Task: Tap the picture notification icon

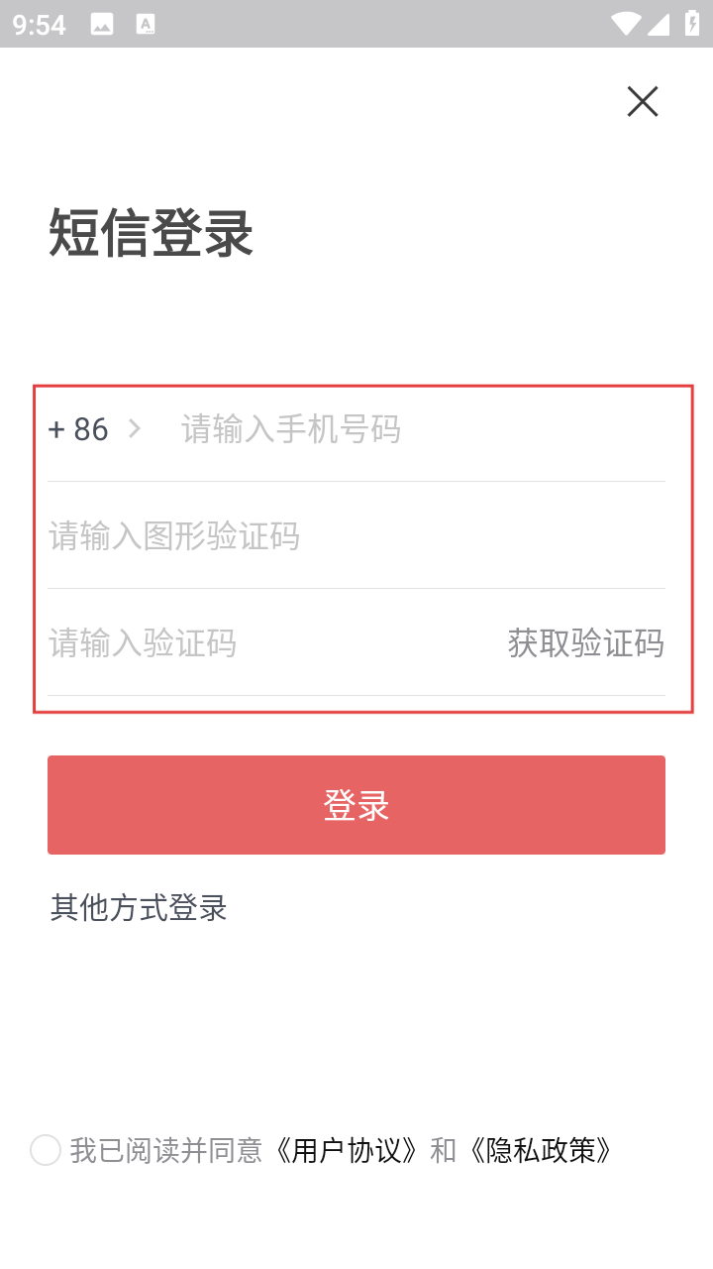Action: coord(102,25)
